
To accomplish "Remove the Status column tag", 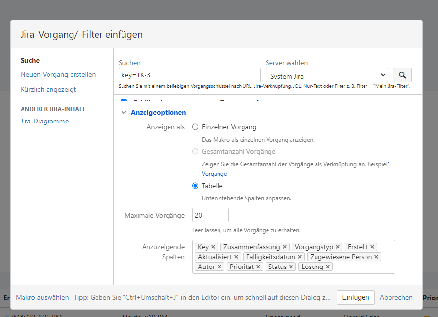I will pos(291,267).
